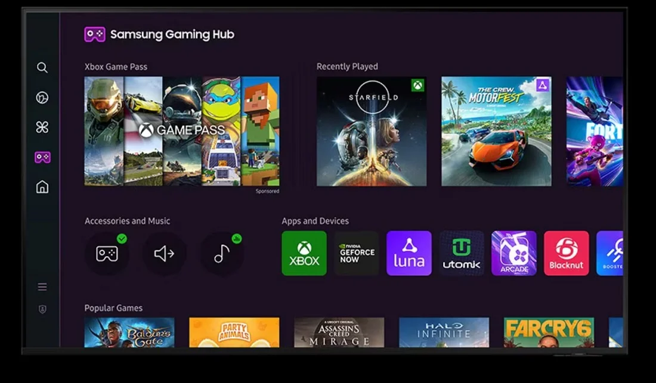Select Party Animals in Popular Games
Image resolution: width=656 pixels, height=383 pixels.
coord(234,332)
